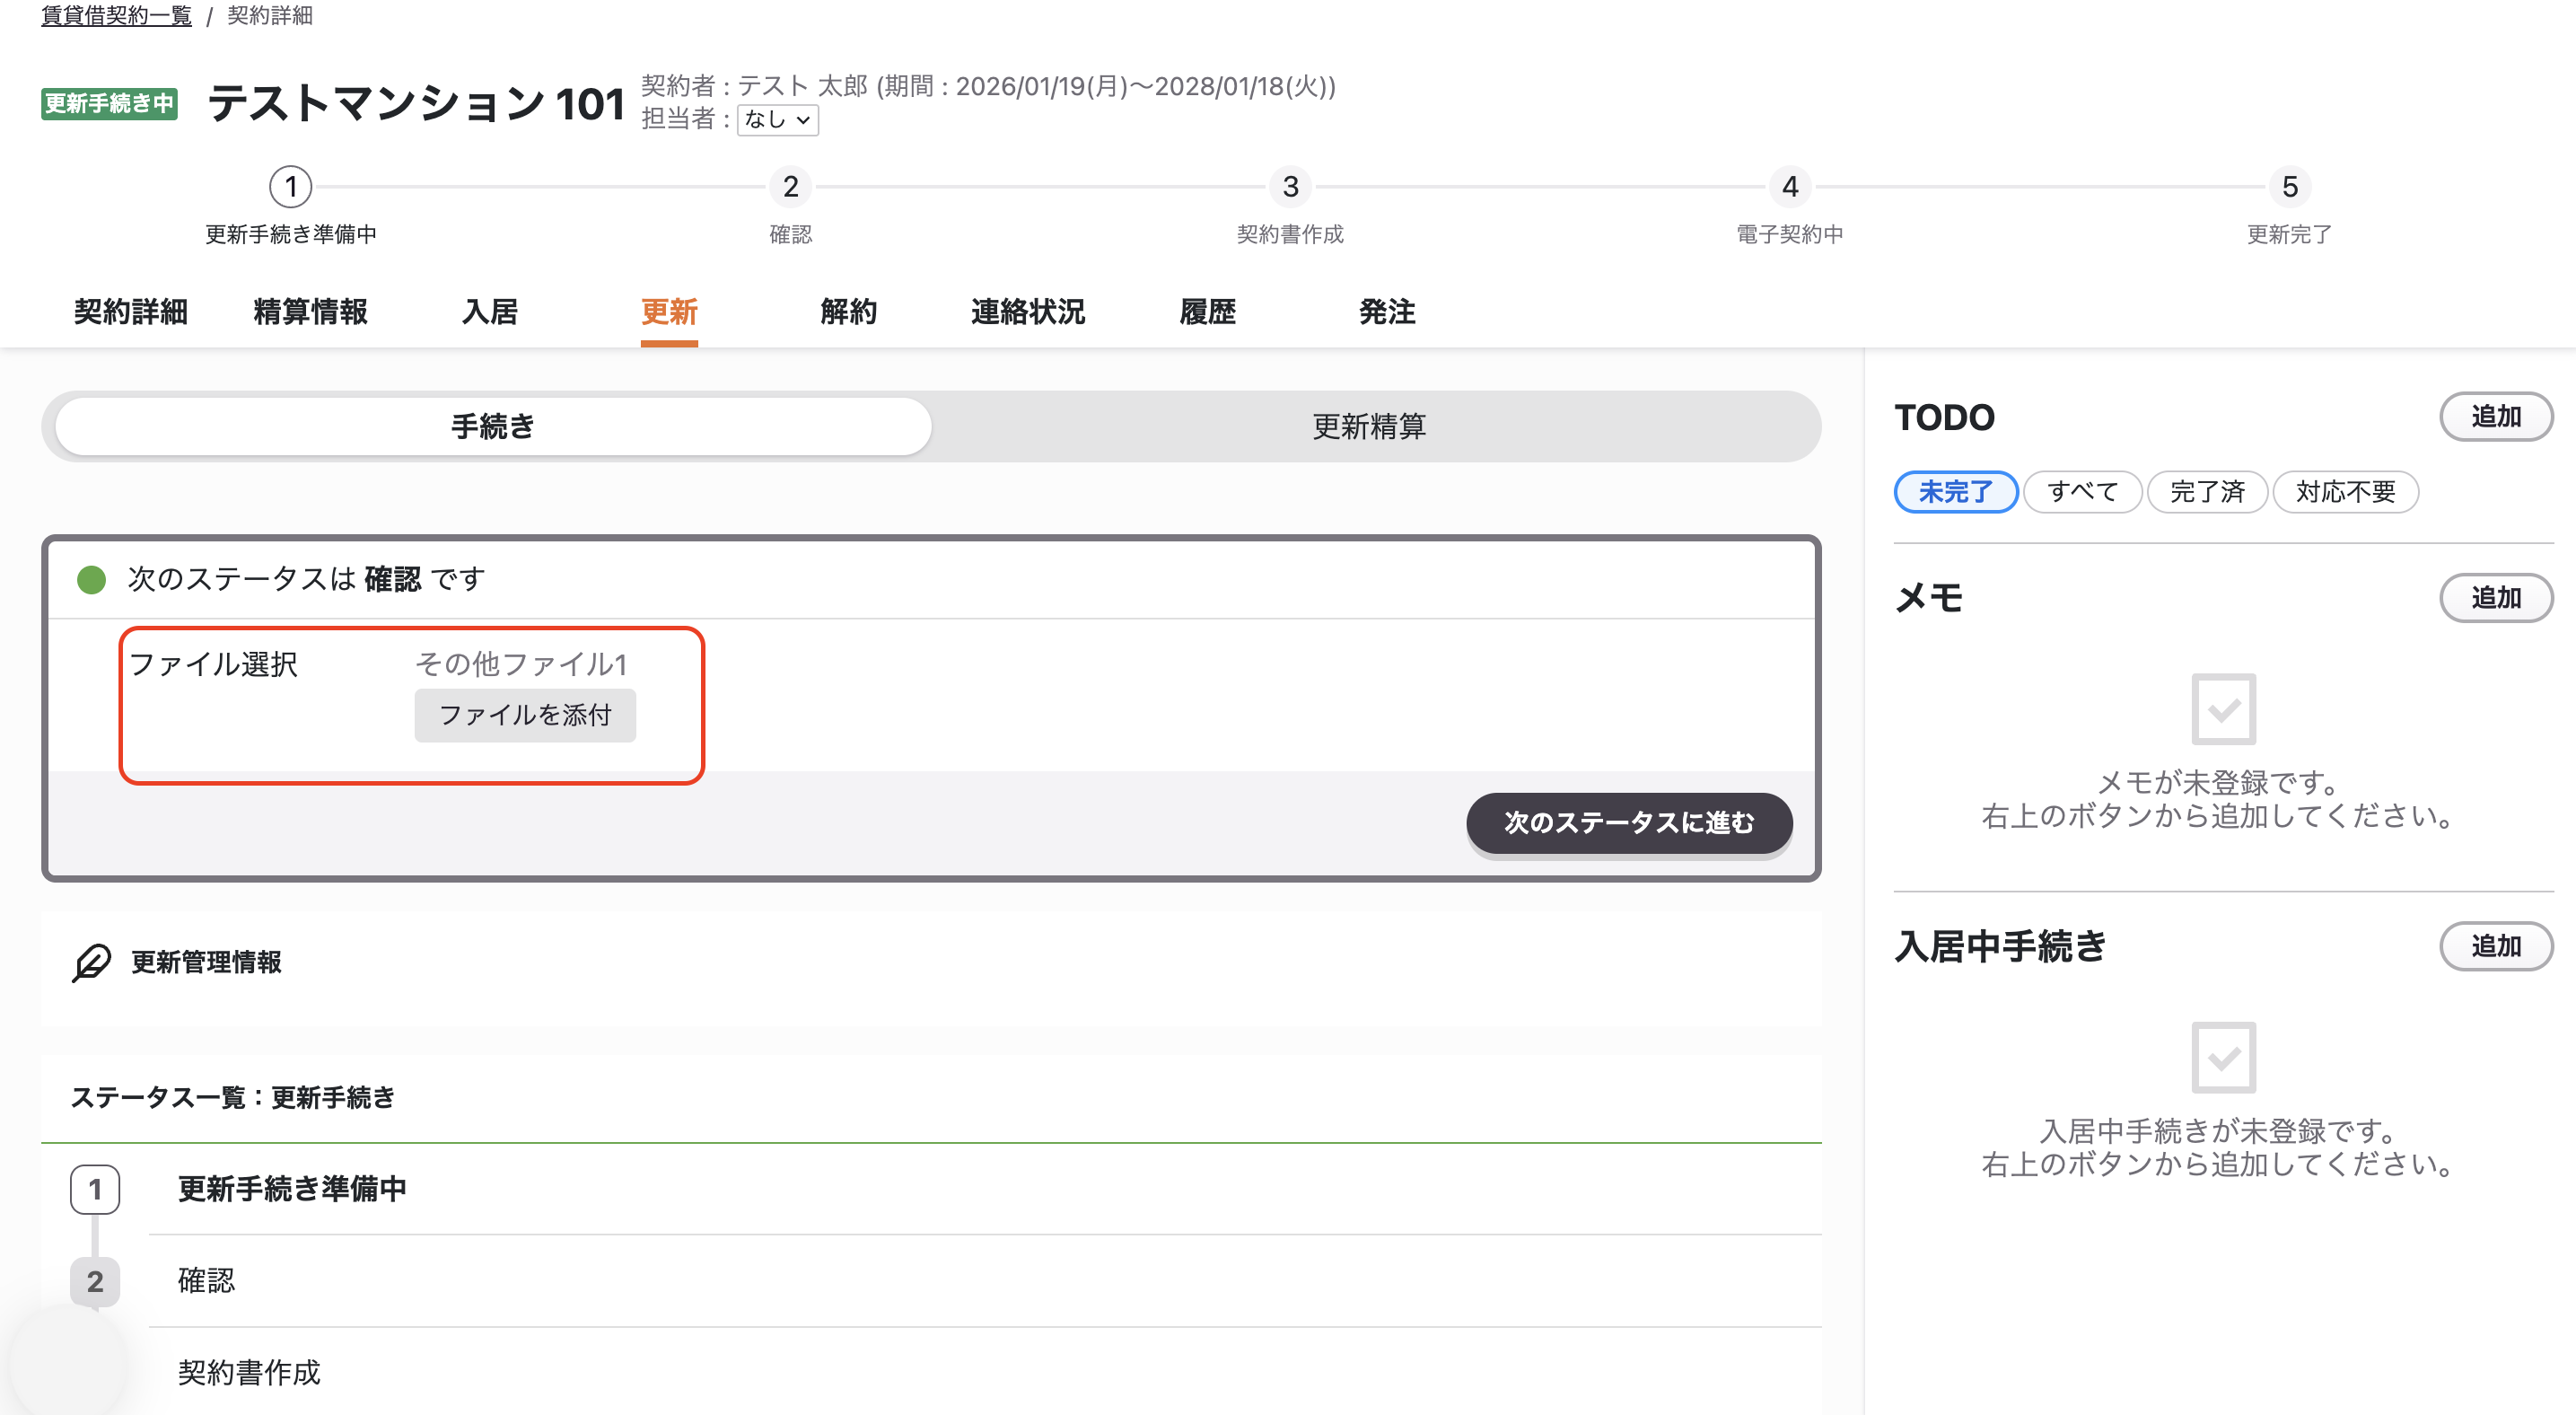Click progress step 5 更新完了 circle

click(x=2290, y=187)
